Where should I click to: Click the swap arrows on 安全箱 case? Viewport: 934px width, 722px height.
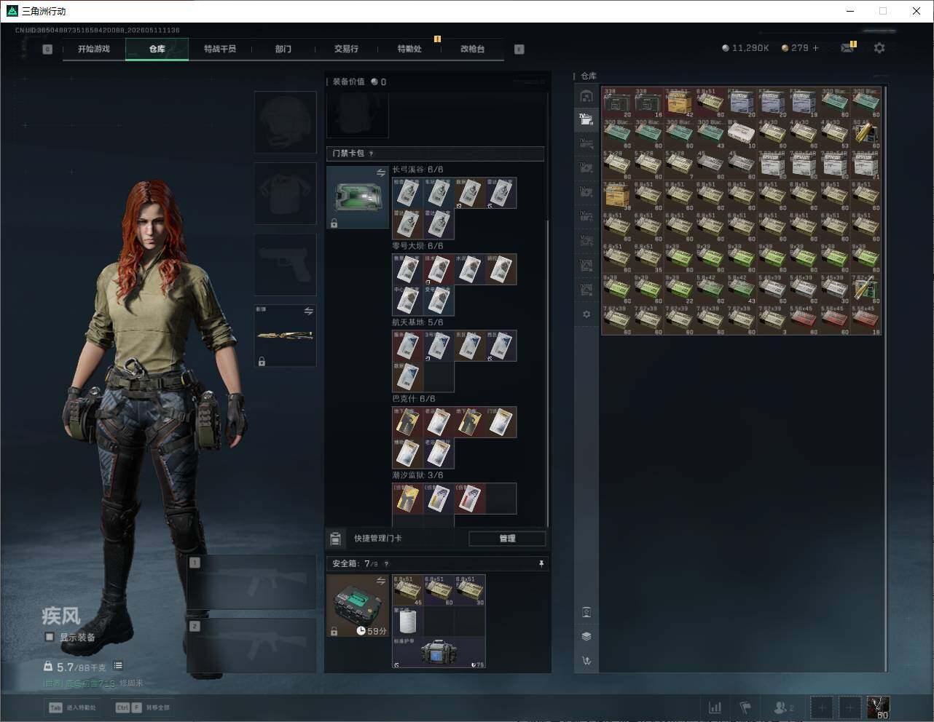380,581
